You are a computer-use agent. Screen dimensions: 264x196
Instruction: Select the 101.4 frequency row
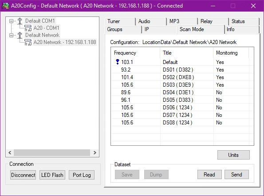pyautogui.click(x=182, y=77)
